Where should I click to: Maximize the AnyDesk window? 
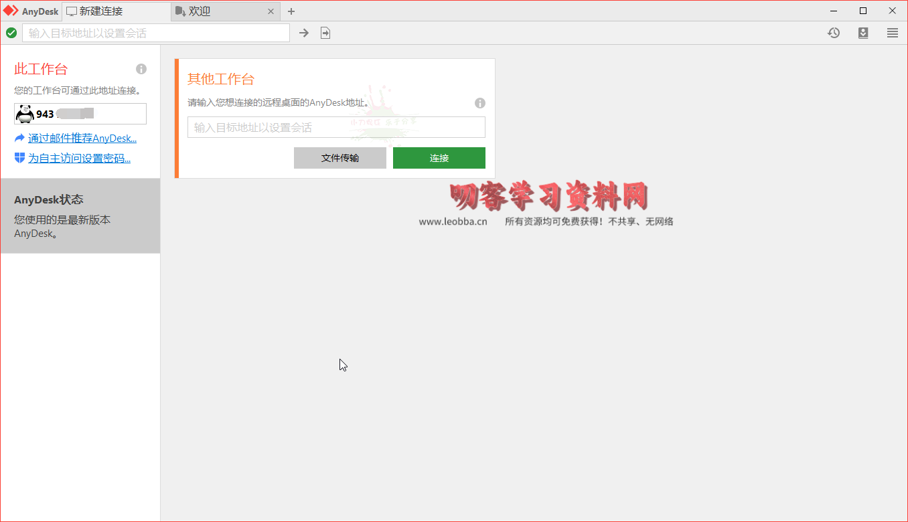click(863, 11)
